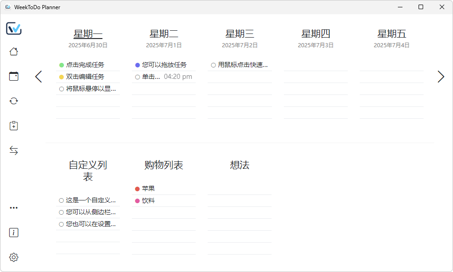Viewport: 453px width, 272px height.
Task: Click the green color dot on 点击完成任务
Action: tap(60, 65)
